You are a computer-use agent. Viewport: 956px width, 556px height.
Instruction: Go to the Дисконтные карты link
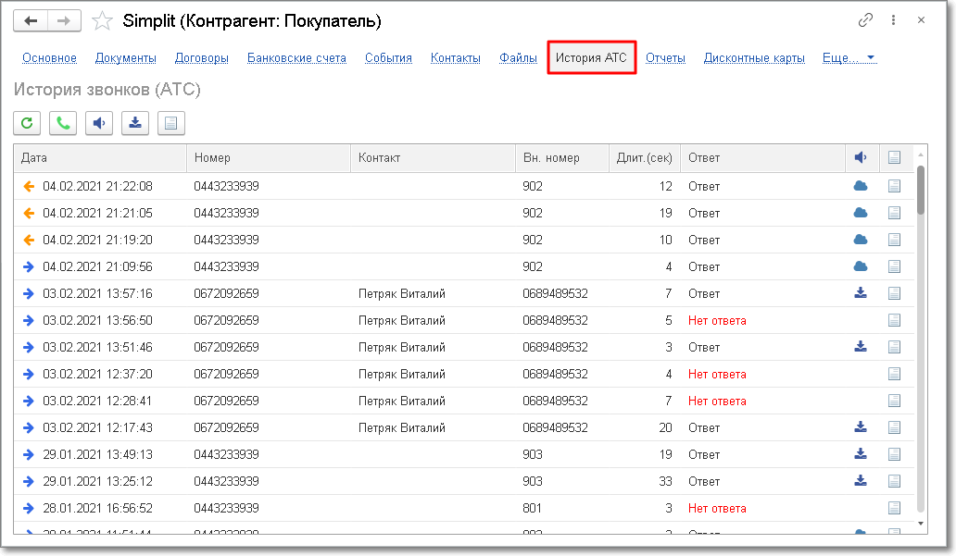(x=753, y=57)
